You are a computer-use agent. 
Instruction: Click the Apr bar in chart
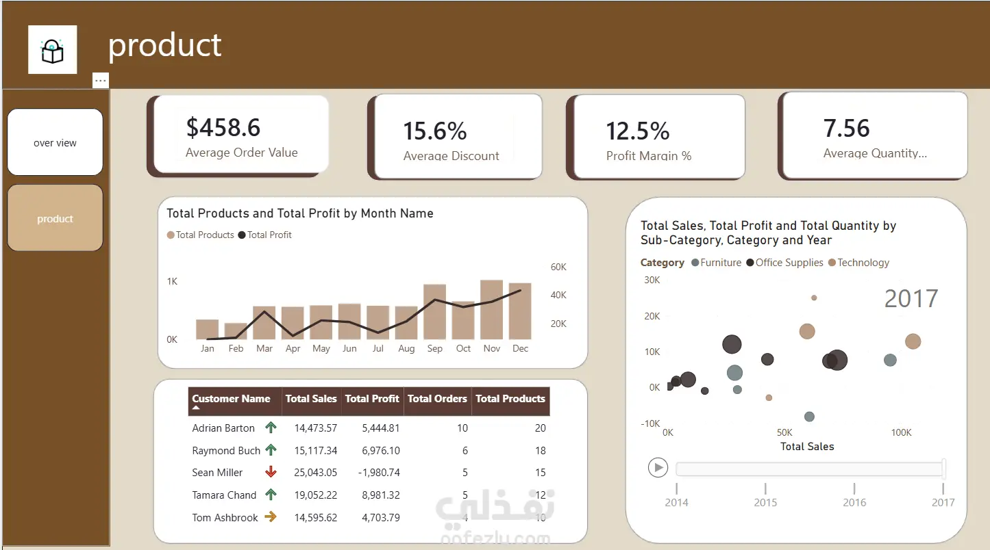coord(293,323)
